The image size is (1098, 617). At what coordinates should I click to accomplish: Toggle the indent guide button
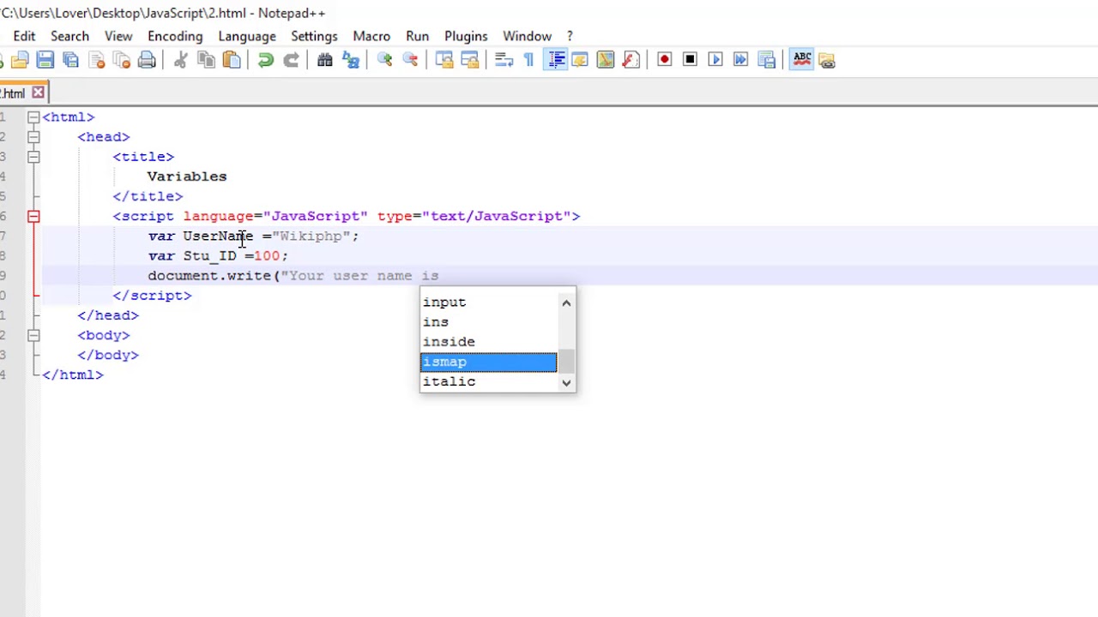[x=556, y=60]
